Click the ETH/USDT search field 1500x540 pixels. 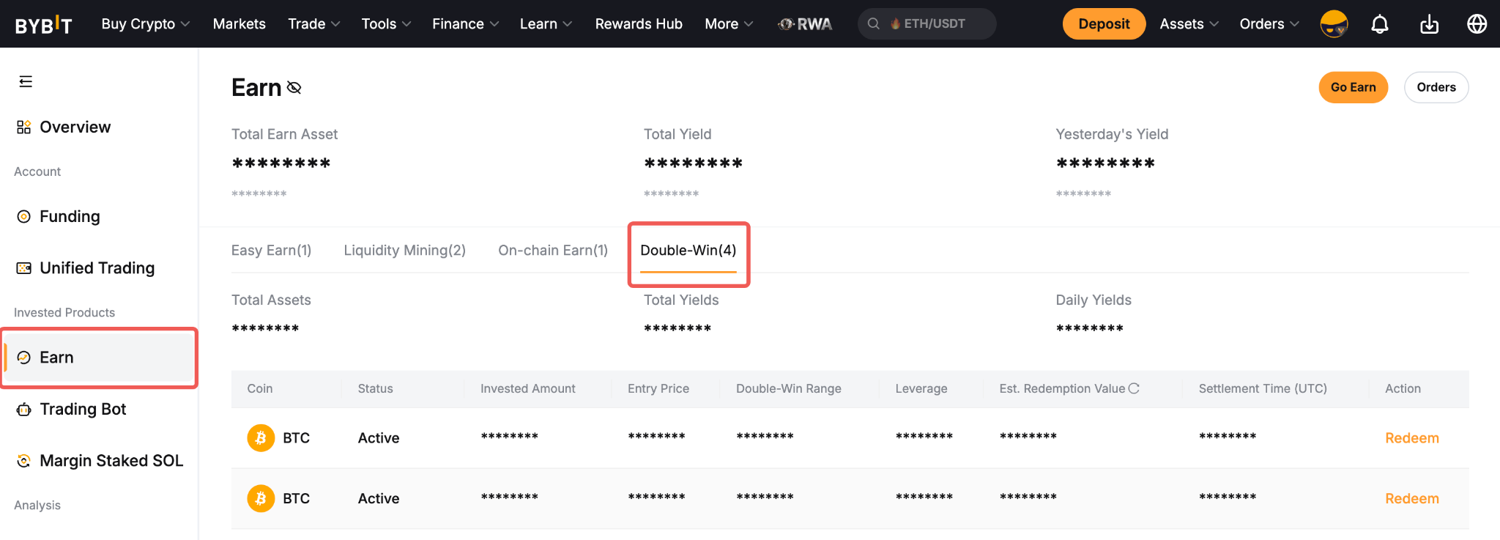[927, 24]
